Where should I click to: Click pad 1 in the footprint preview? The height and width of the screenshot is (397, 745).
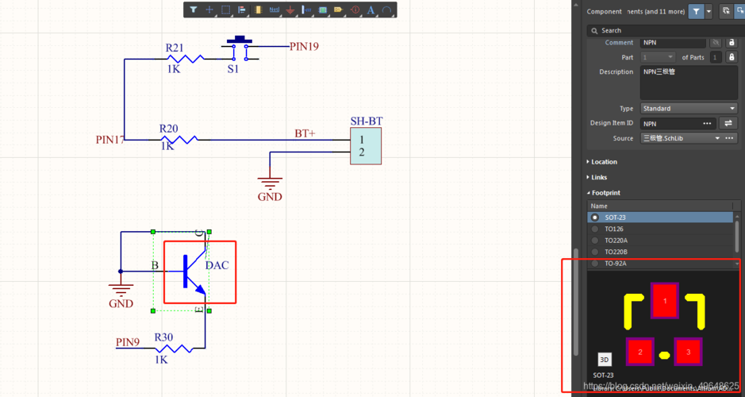[665, 300]
